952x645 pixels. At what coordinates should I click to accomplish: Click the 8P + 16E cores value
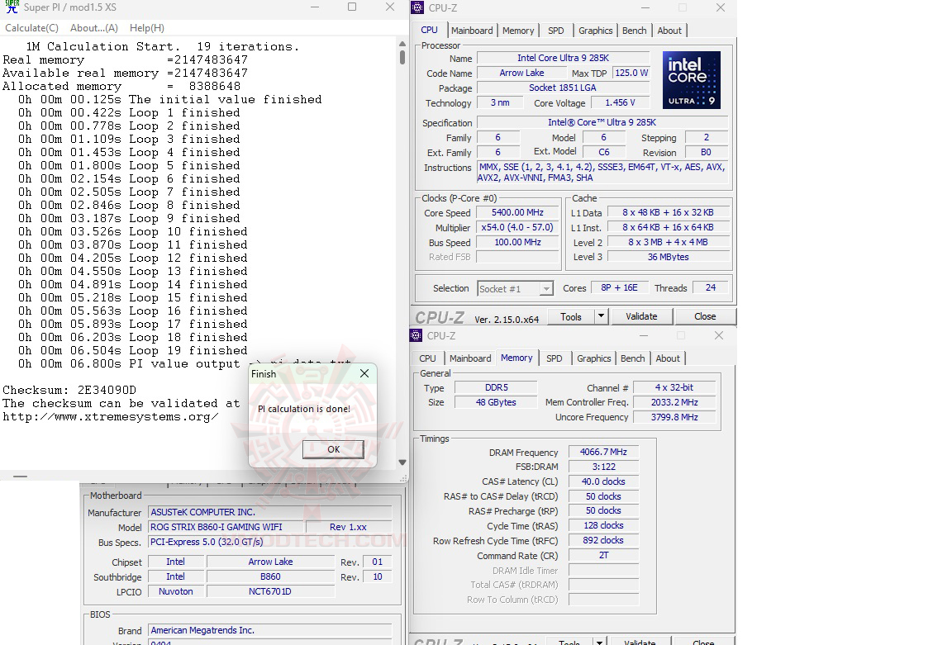click(x=619, y=288)
